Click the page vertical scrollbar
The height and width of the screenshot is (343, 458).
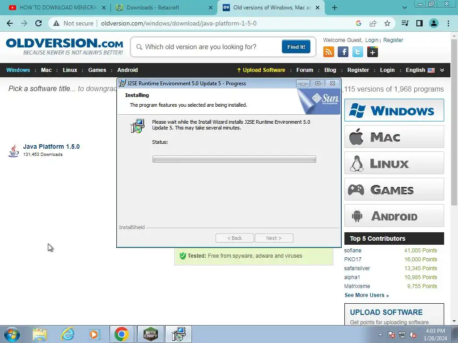click(x=454, y=122)
